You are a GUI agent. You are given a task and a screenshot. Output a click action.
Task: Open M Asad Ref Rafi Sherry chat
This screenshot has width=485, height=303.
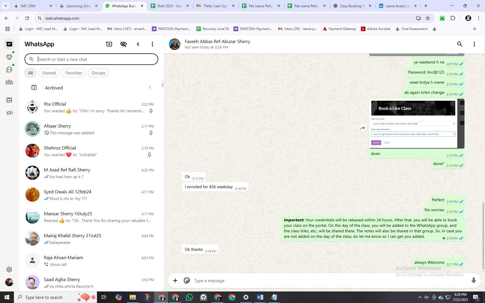(x=91, y=173)
